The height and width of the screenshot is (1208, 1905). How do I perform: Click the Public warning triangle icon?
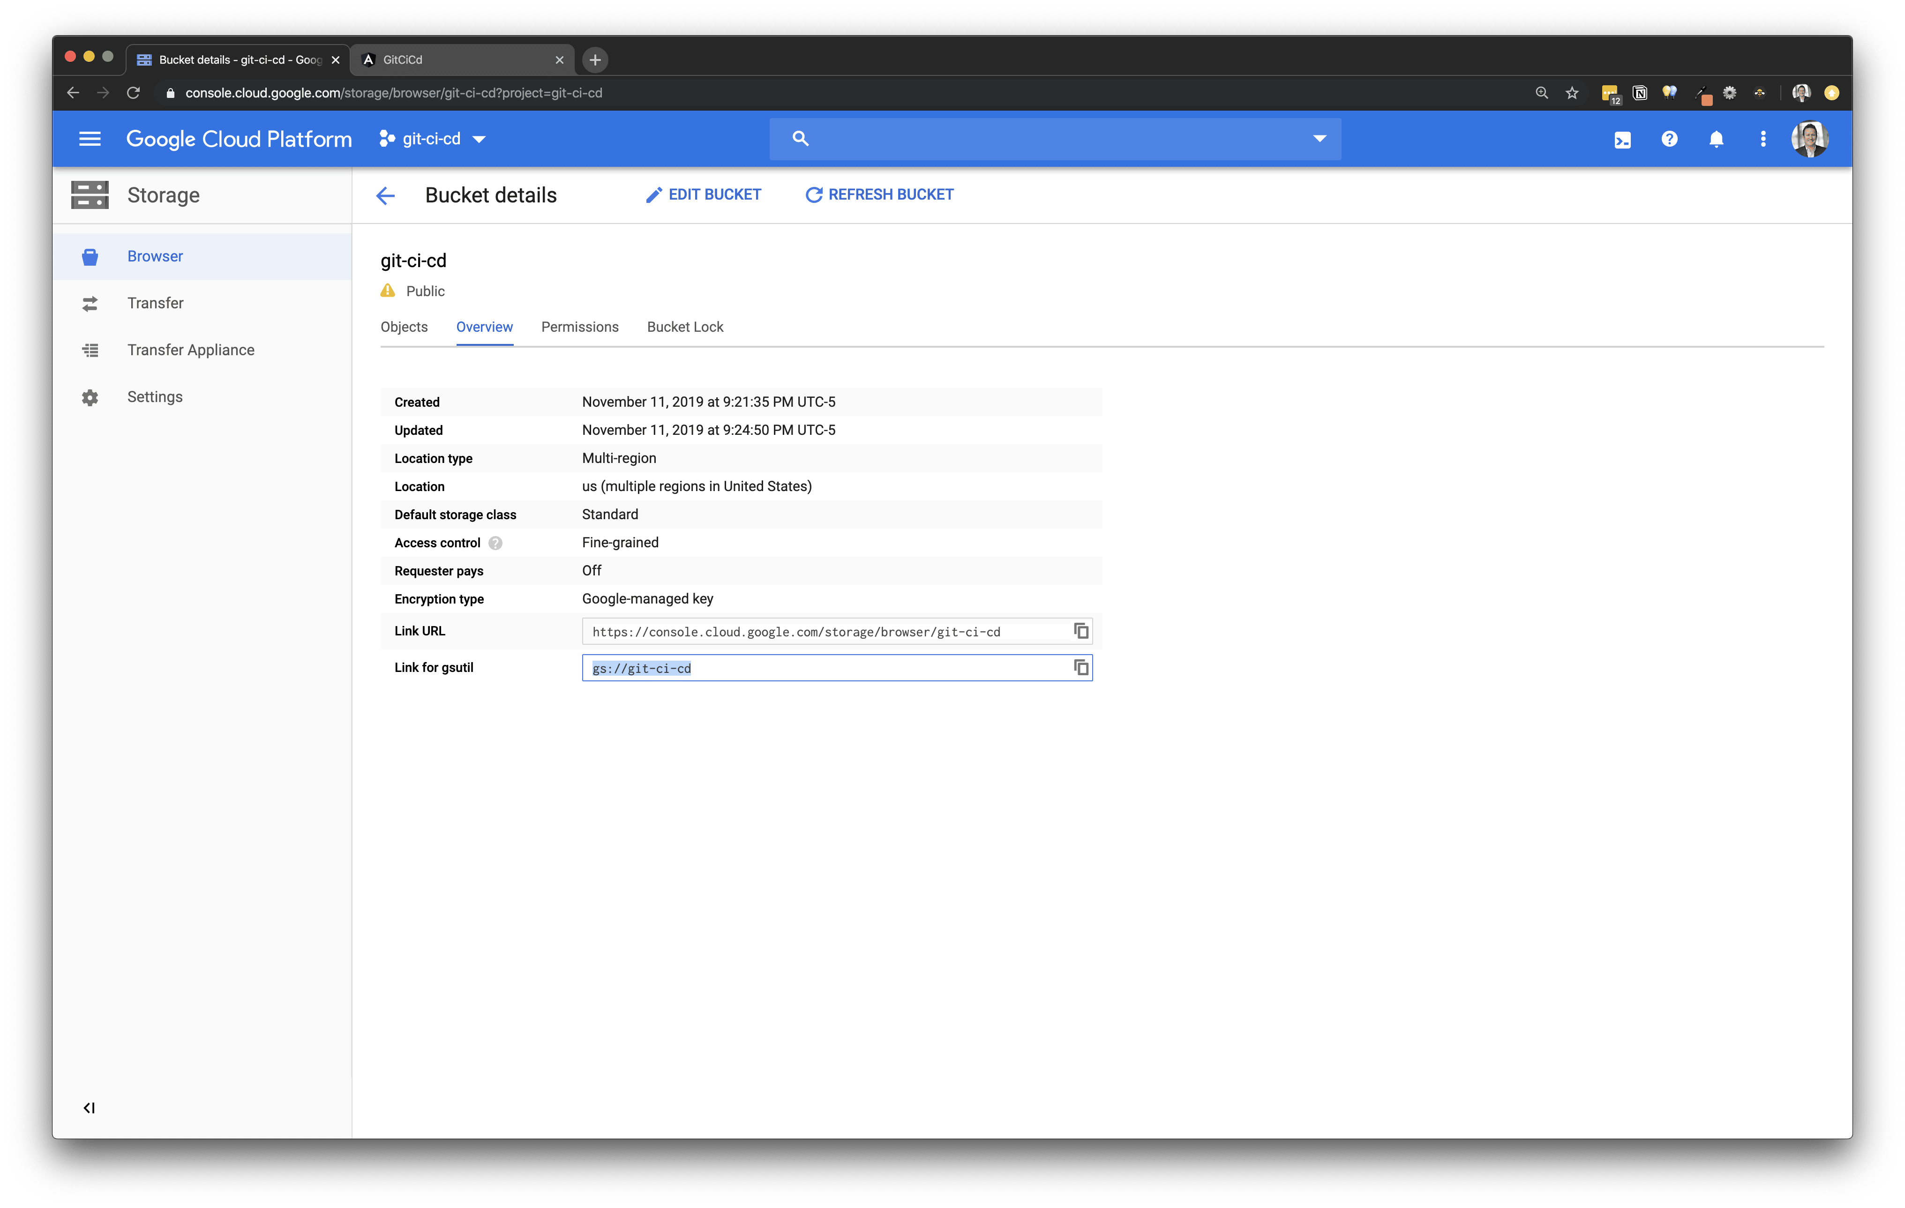pos(388,291)
